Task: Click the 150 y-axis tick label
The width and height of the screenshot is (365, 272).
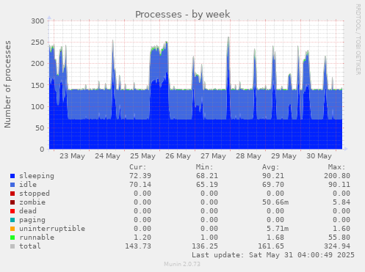Action: 37,85
